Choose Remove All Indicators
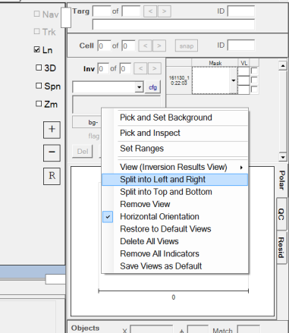 175,253
